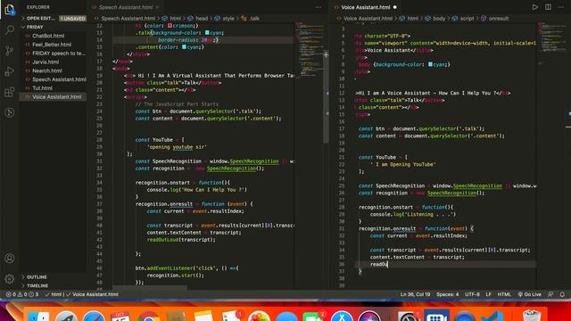
Task: Open more actions menu of right editor group
Action: coord(561,7)
